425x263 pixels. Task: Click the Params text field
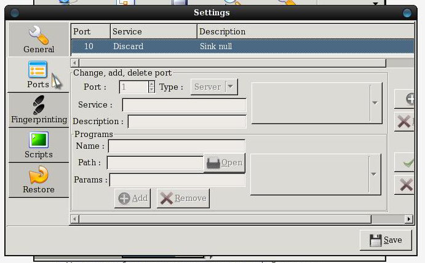click(x=177, y=180)
